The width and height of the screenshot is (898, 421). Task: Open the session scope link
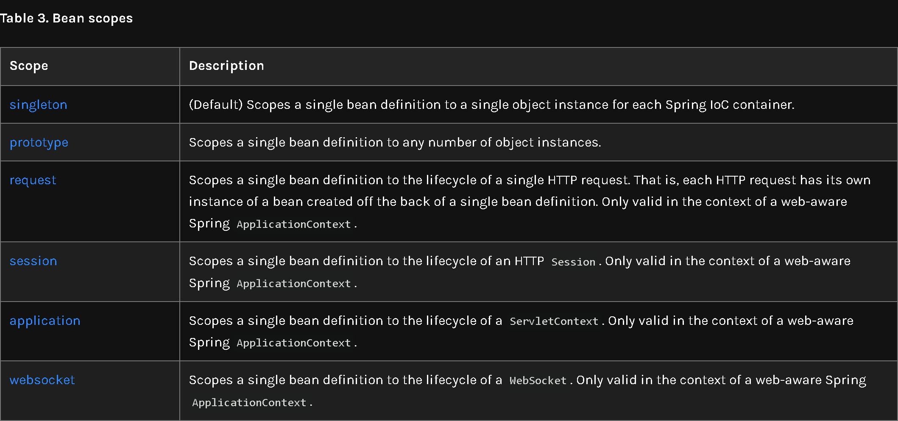[x=33, y=261]
